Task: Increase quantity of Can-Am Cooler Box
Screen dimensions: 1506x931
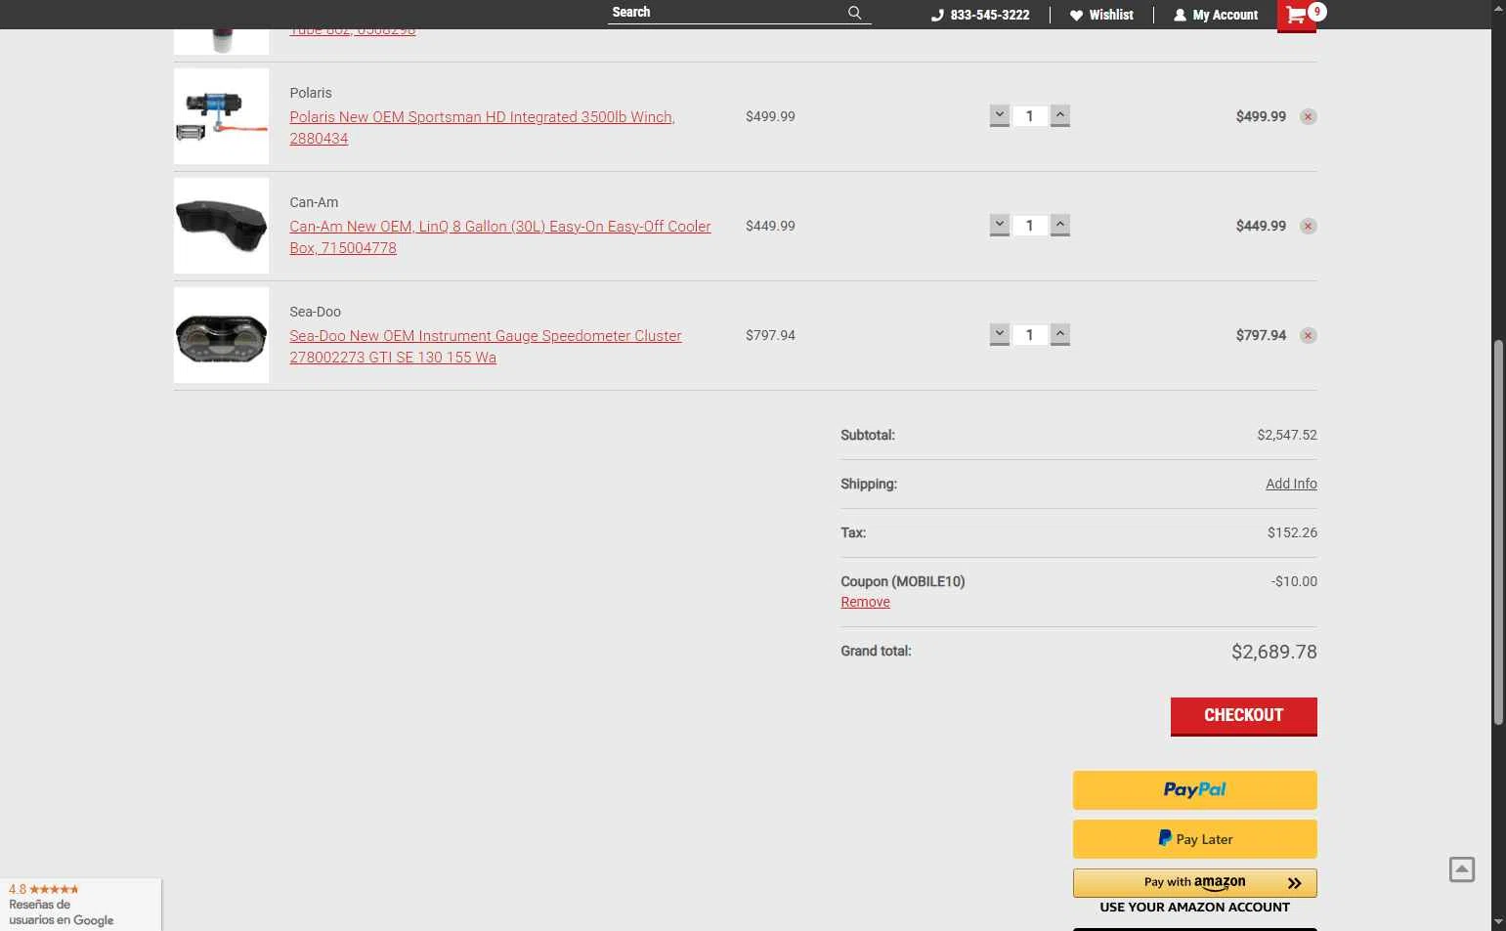Action: [x=1059, y=226]
